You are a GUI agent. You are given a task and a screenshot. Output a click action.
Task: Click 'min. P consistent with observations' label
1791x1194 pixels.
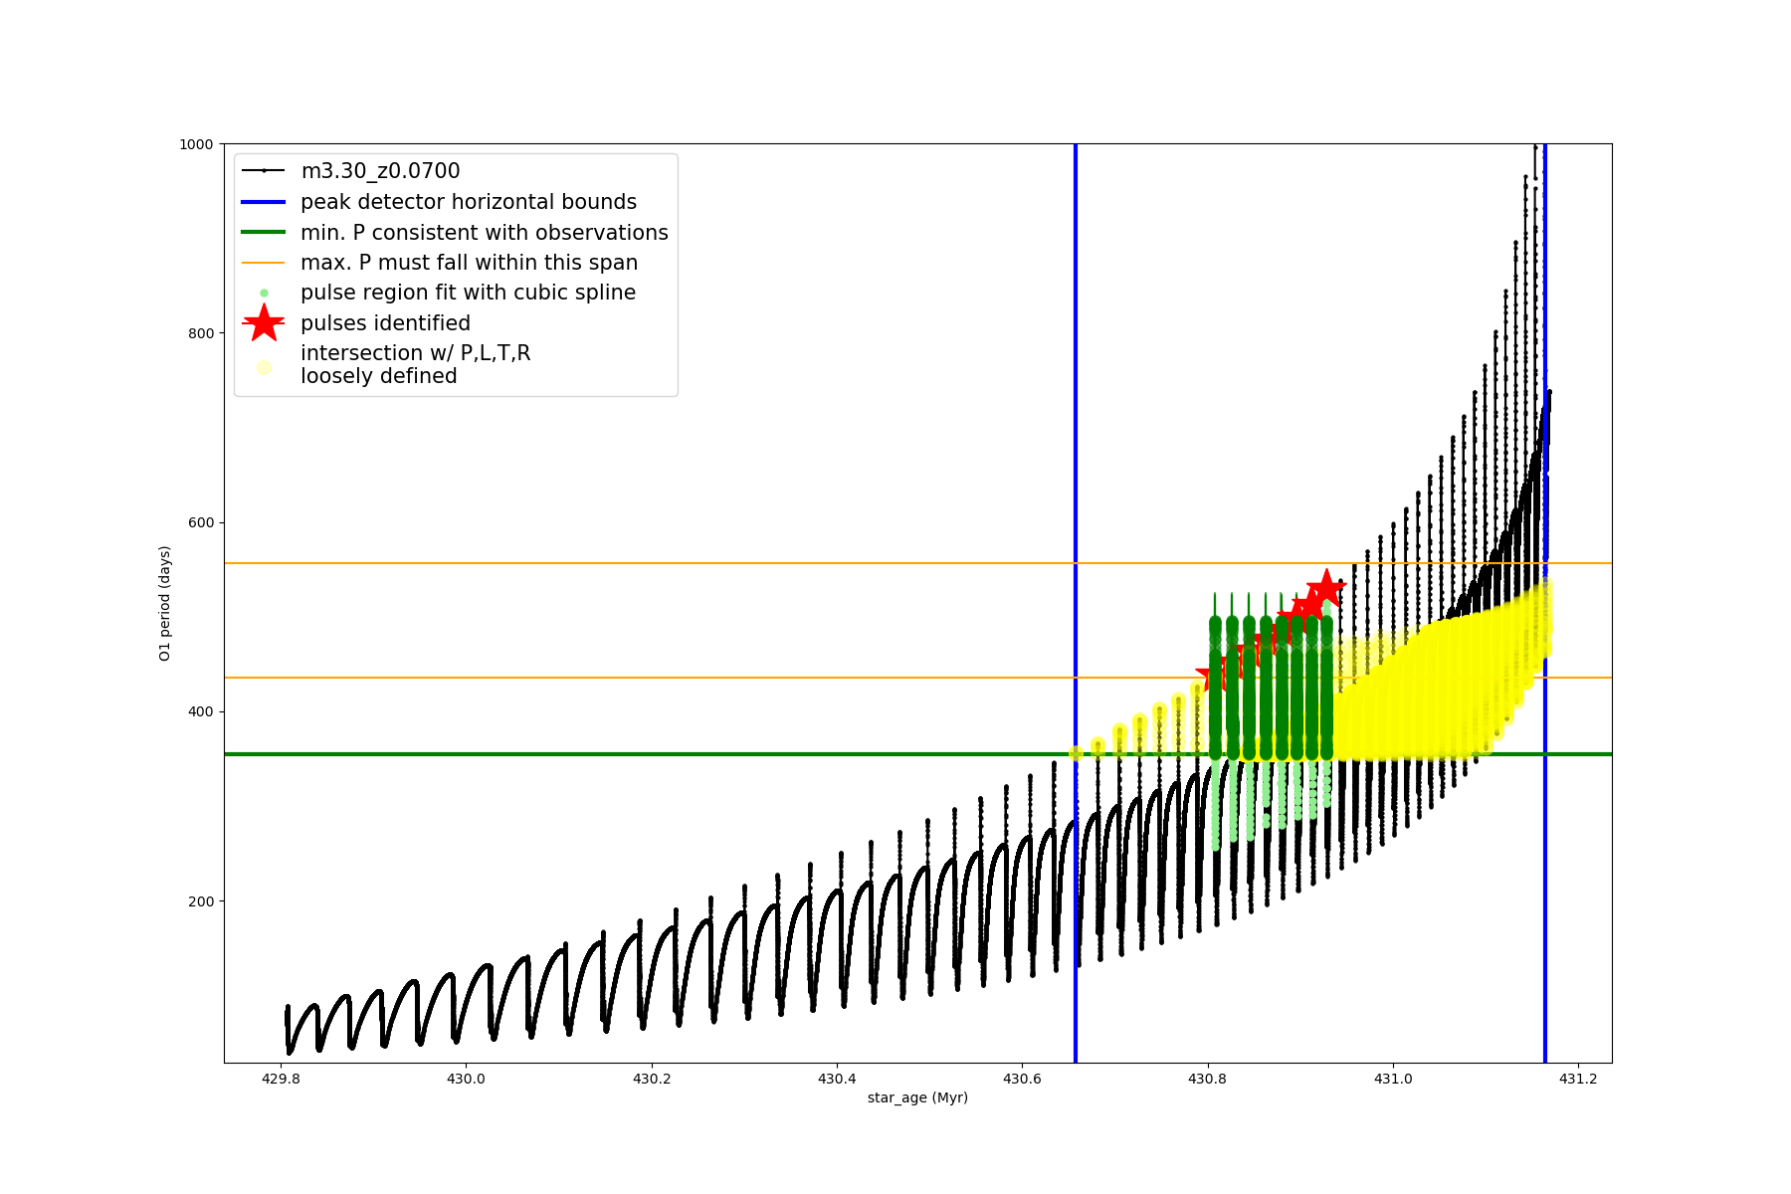click(485, 233)
